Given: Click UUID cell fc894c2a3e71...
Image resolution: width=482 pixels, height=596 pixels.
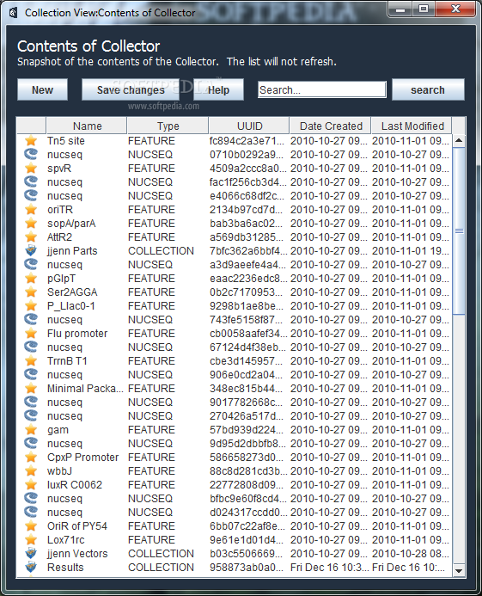Looking at the screenshot, I should (247, 141).
